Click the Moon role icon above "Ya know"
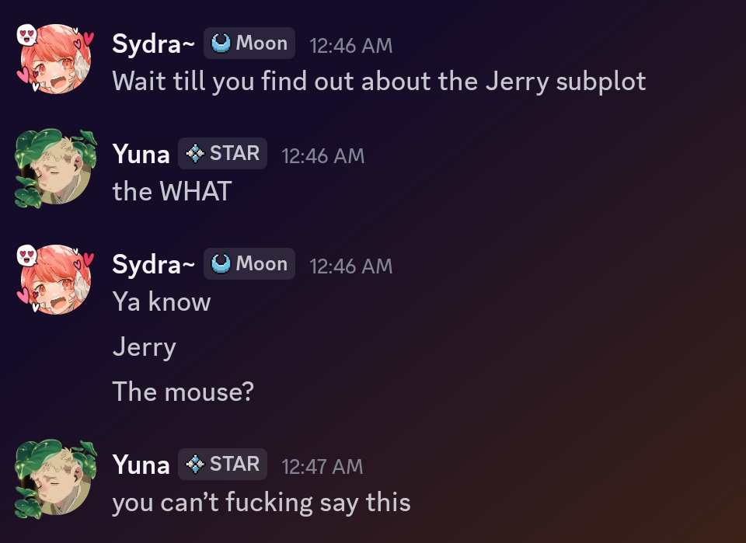The height and width of the screenshot is (543, 746). tap(221, 264)
